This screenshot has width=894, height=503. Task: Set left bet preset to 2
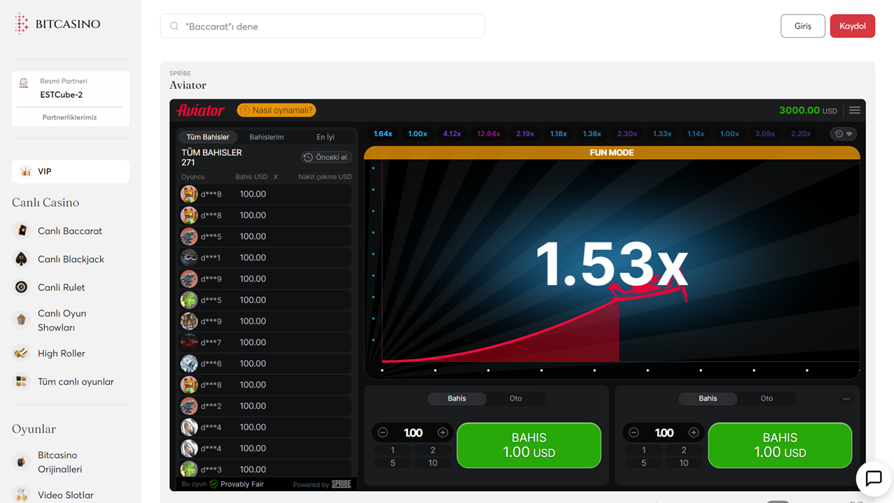point(433,451)
